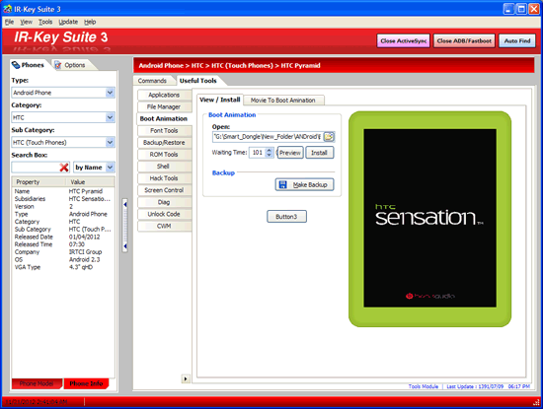Open the View menu

[x=26, y=22]
